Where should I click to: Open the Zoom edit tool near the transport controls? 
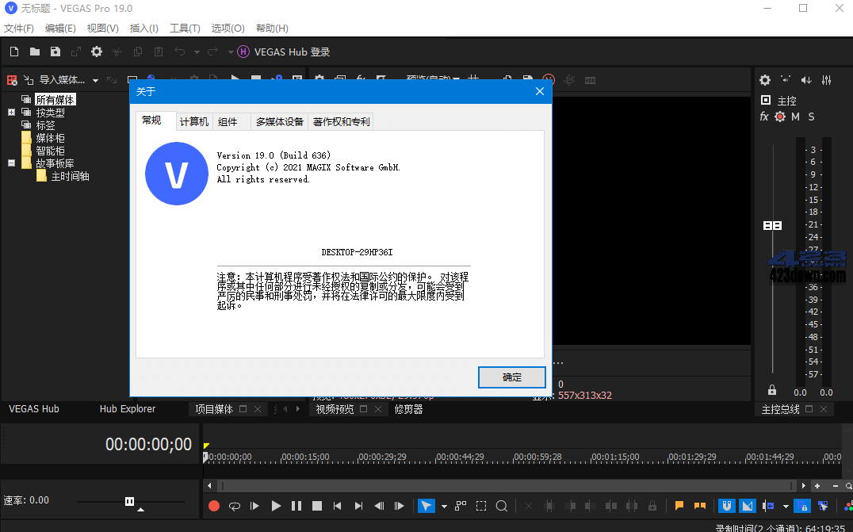(501, 506)
